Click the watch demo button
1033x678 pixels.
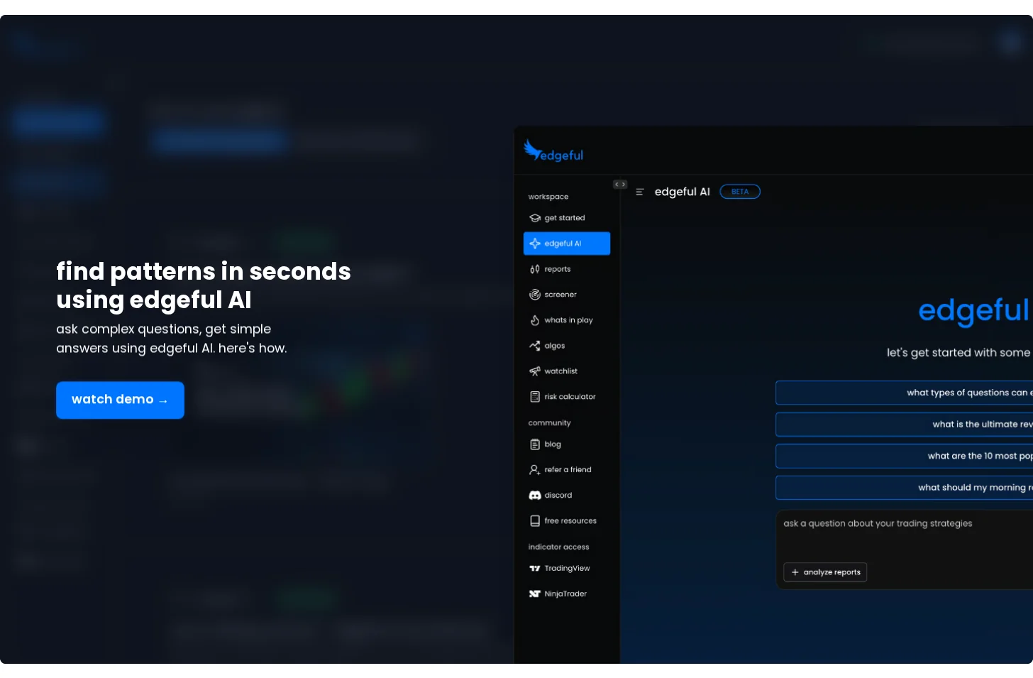click(120, 400)
